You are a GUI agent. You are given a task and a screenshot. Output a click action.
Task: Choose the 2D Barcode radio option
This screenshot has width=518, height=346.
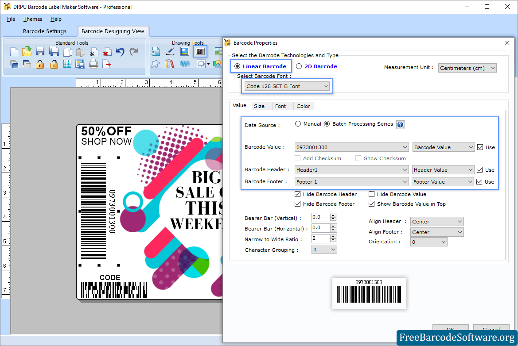[x=299, y=66]
